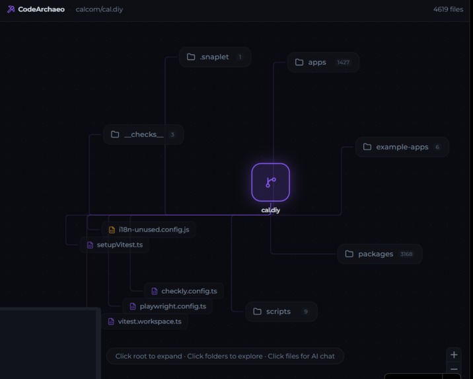
Task: Open the apps folder node
Action: tap(323, 62)
